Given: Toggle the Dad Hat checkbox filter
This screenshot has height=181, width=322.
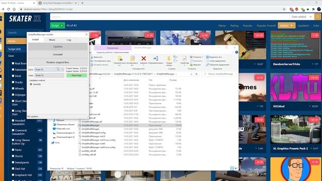Looking at the screenshot, I should point(13,169).
